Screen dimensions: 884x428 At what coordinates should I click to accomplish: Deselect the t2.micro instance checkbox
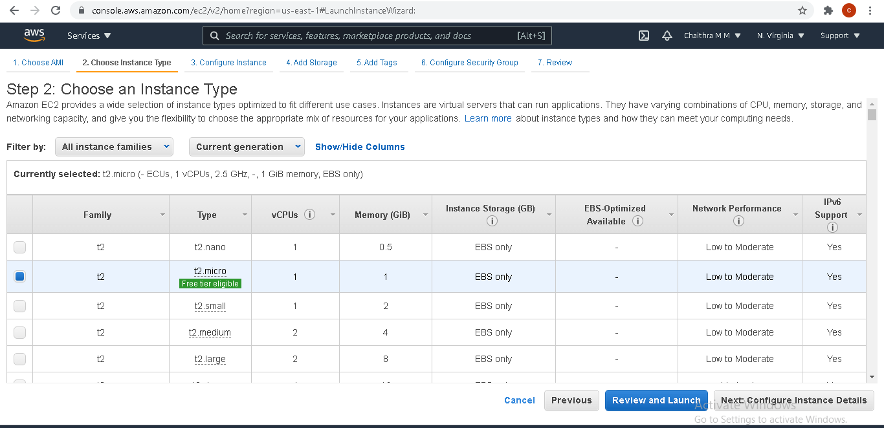pyautogui.click(x=19, y=276)
